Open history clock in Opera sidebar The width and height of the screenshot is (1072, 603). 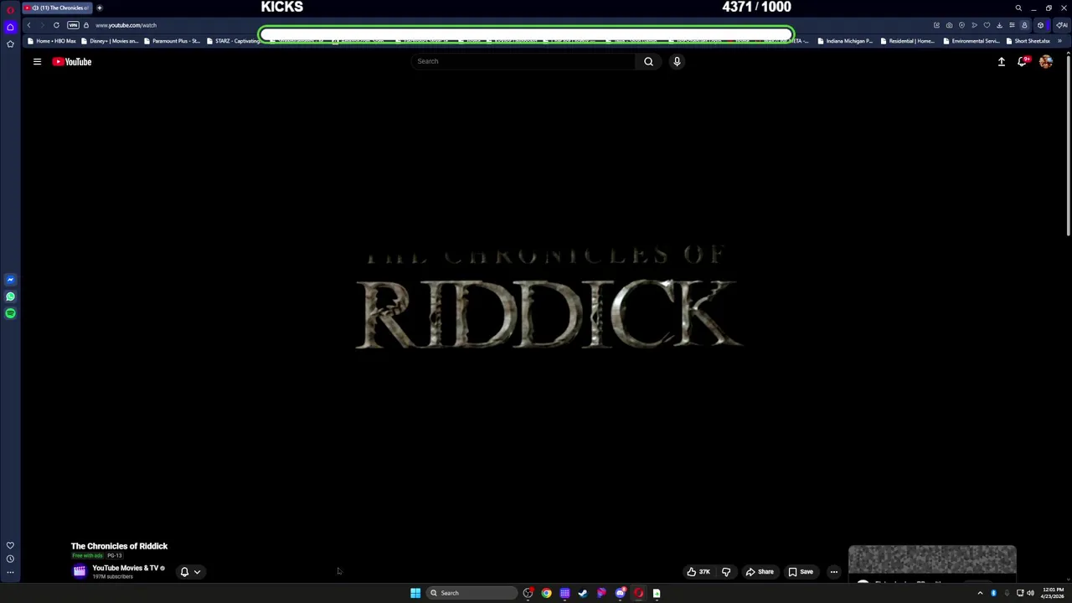[x=10, y=559]
